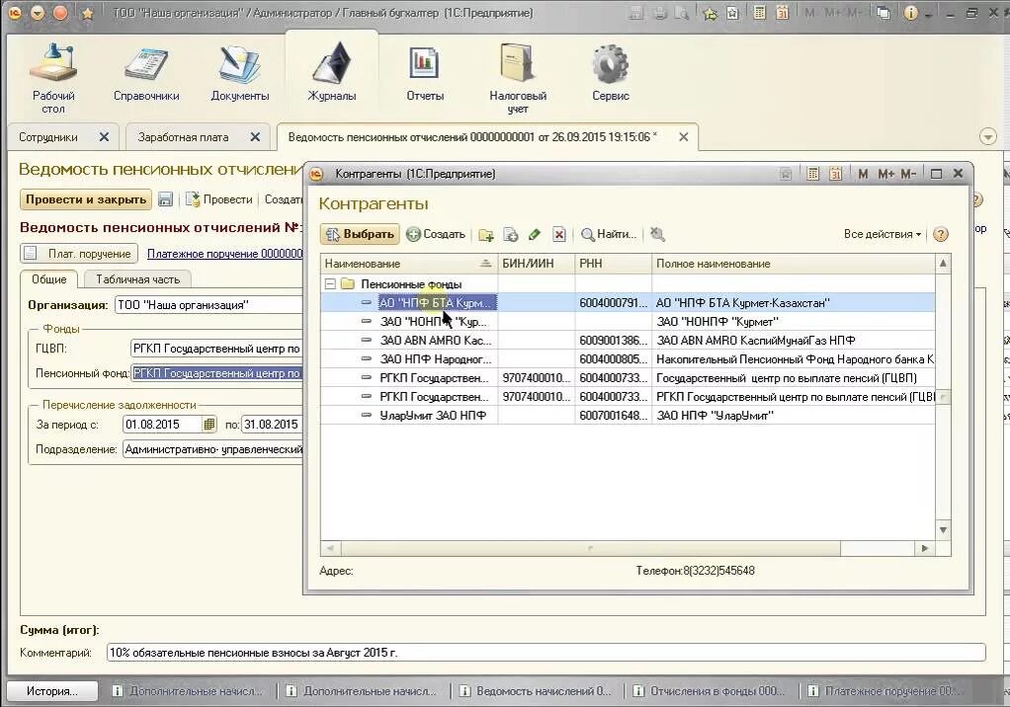Click Плат. поручение button

tap(80, 254)
